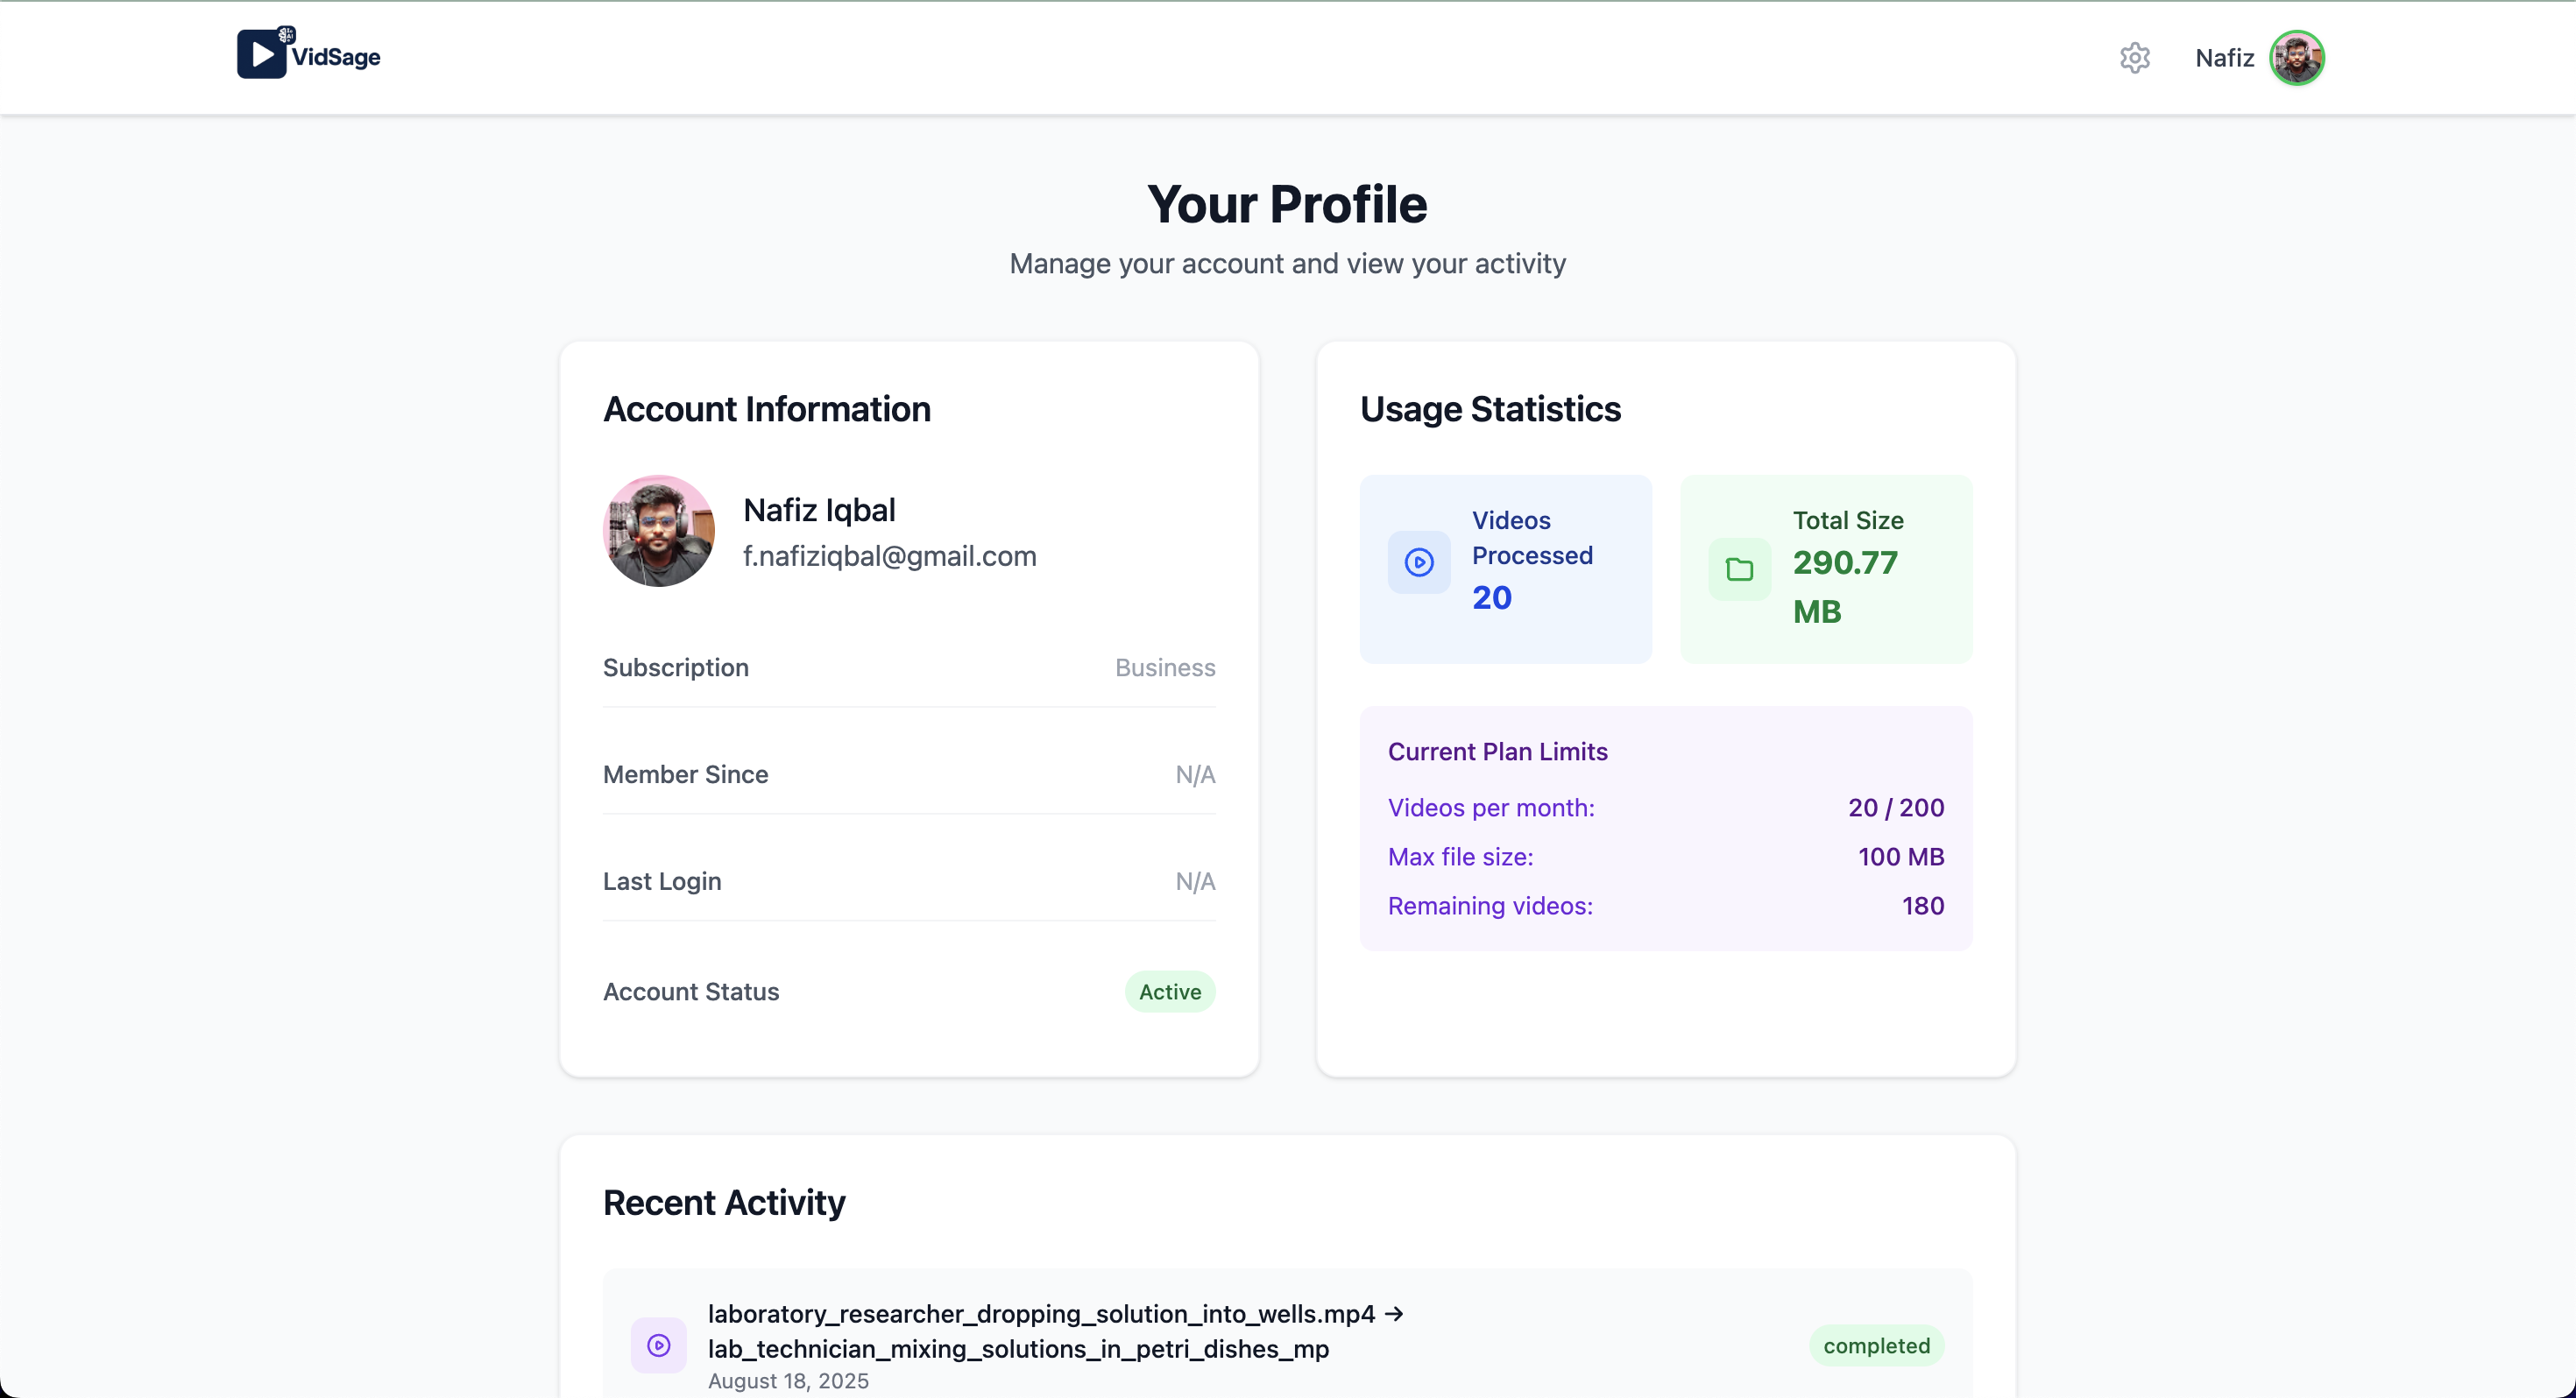Screen dimensions: 2576x1398
Task: Click the VidSage play logo icon
Action: [264, 53]
